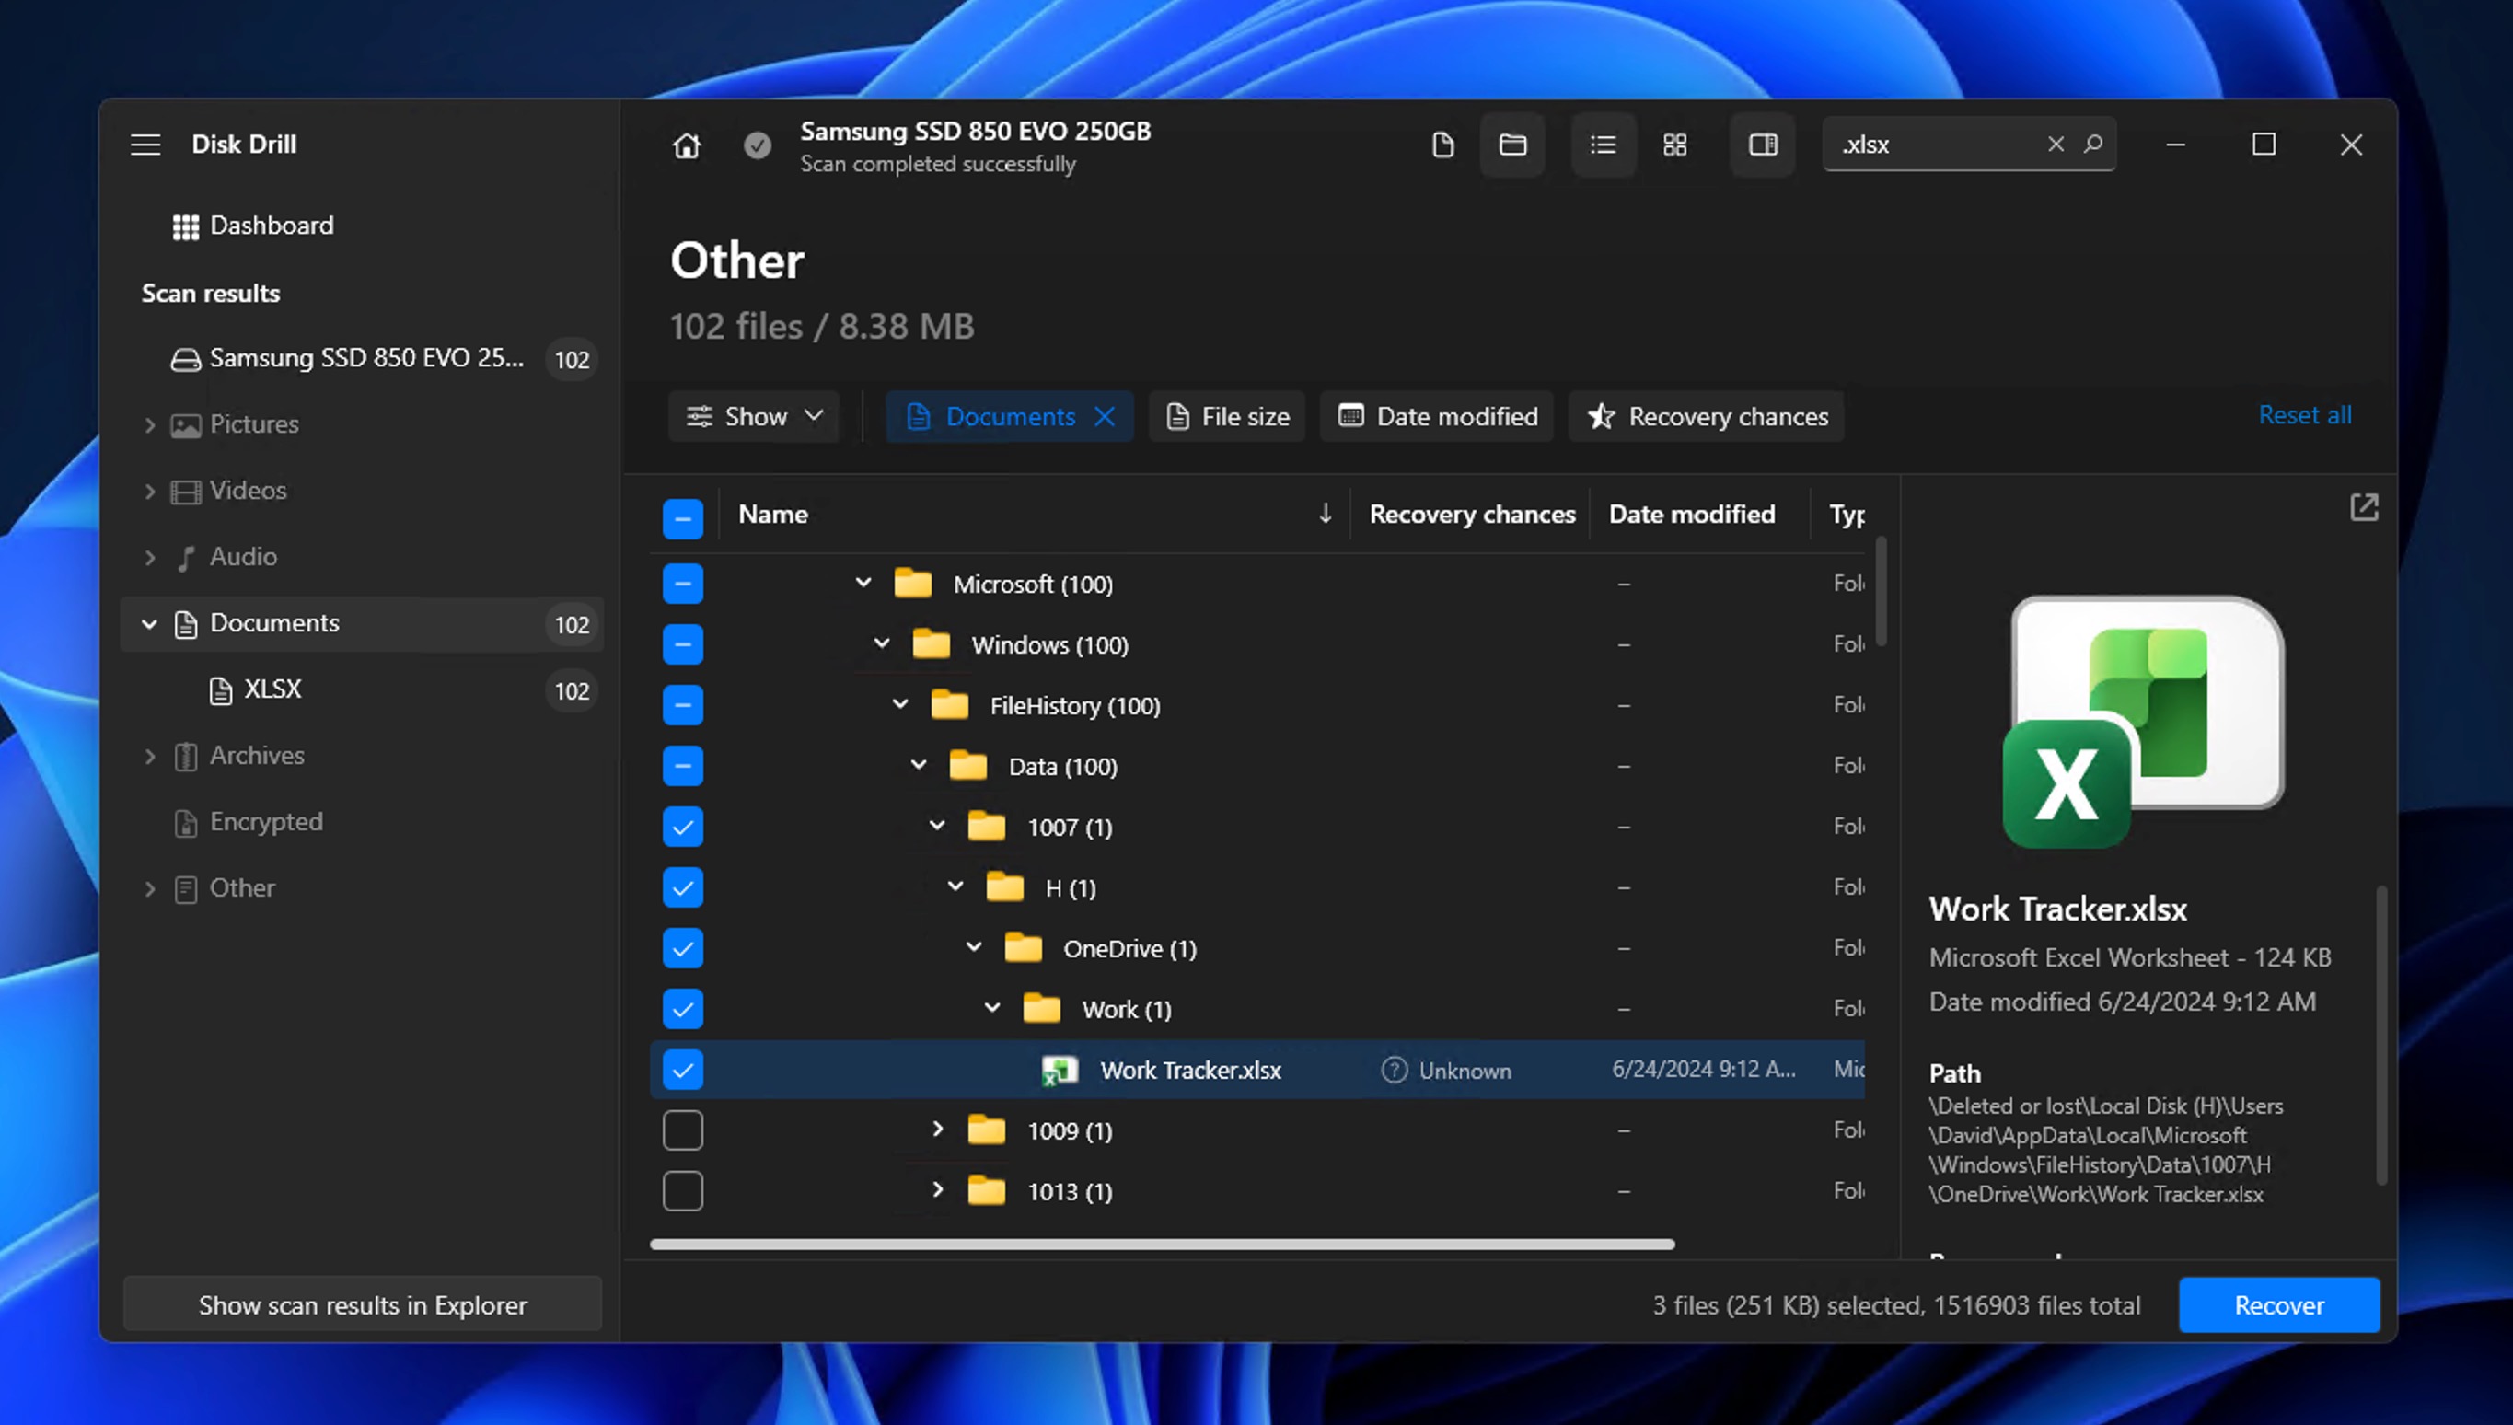
Task: Uncheck the 1007 (1) folder checkbox
Action: (x=683, y=827)
